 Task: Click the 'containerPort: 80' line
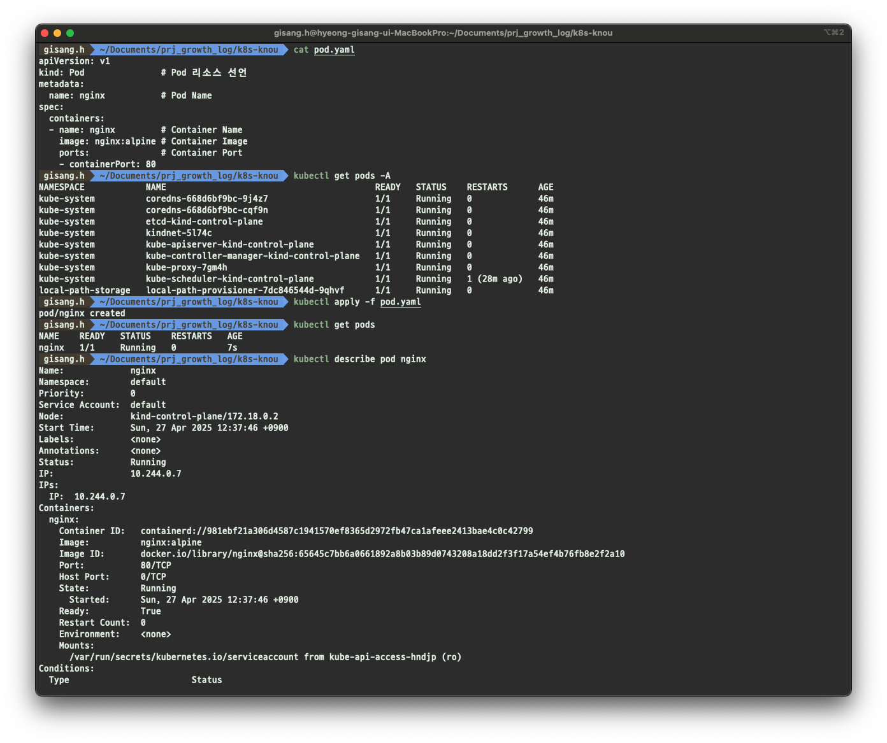[108, 164]
